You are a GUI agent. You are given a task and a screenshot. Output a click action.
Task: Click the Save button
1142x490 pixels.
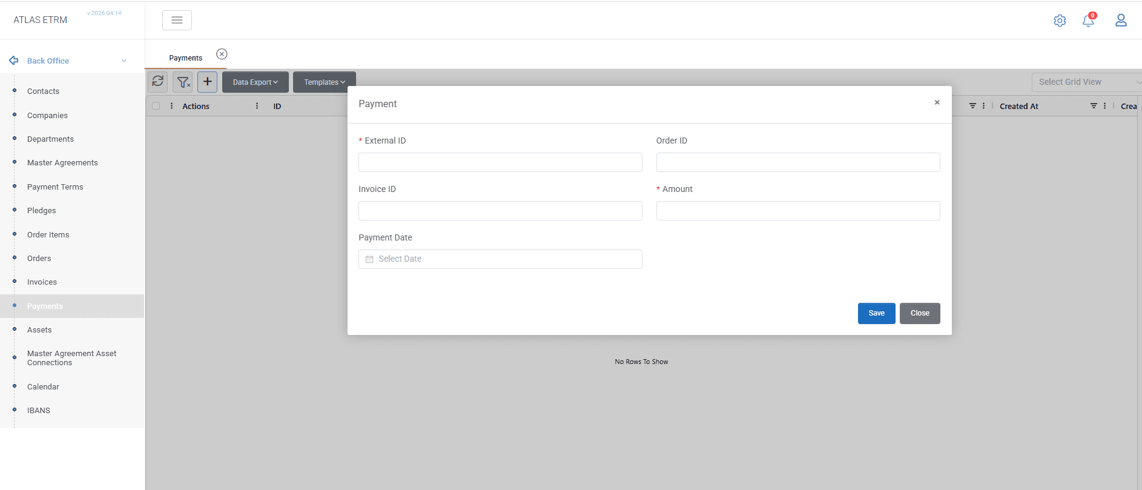coord(876,313)
